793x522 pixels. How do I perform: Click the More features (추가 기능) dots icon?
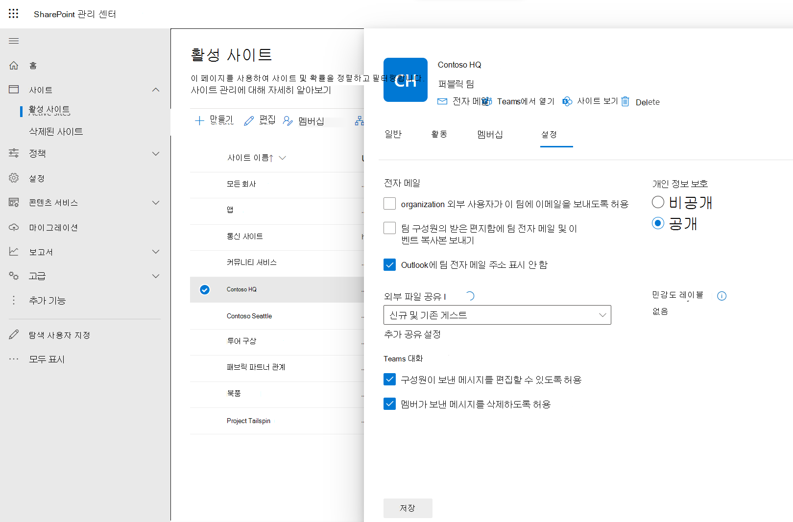[x=14, y=300]
